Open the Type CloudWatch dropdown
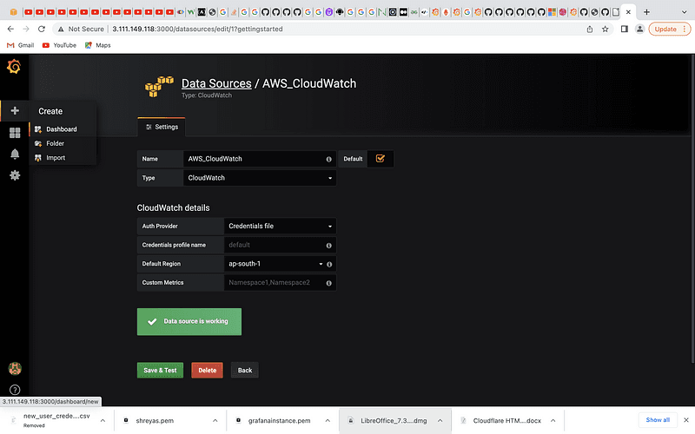The height and width of the screenshot is (434, 695). pos(259,178)
